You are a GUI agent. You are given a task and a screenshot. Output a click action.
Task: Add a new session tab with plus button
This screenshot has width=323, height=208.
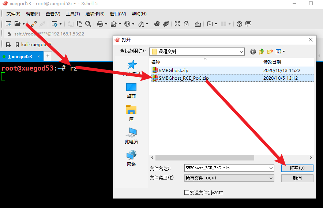pyautogui.click(x=48, y=56)
